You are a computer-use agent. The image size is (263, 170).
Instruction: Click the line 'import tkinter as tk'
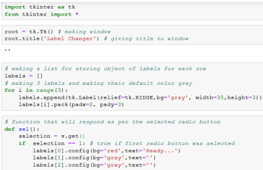point(40,7)
